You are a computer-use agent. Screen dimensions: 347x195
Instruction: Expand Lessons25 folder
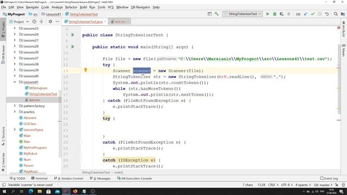tap(15, 28)
